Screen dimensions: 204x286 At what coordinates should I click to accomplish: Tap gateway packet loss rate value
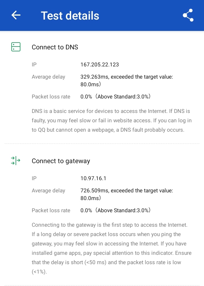coord(115,211)
